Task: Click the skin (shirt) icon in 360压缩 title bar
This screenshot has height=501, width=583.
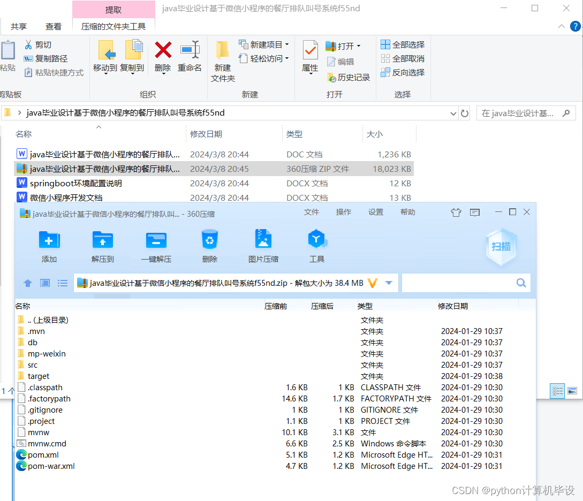Action: [x=456, y=212]
